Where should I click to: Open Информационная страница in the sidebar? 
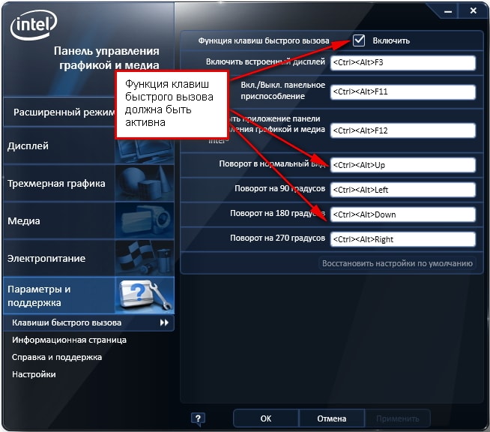pyautogui.click(x=69, y=340)
